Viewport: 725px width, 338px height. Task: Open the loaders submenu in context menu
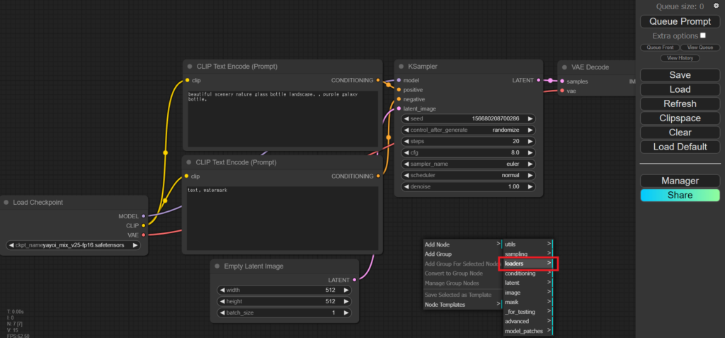[x=528, y=264]
